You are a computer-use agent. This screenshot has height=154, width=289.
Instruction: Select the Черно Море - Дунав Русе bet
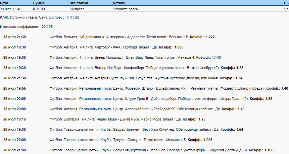click(123, 119)
